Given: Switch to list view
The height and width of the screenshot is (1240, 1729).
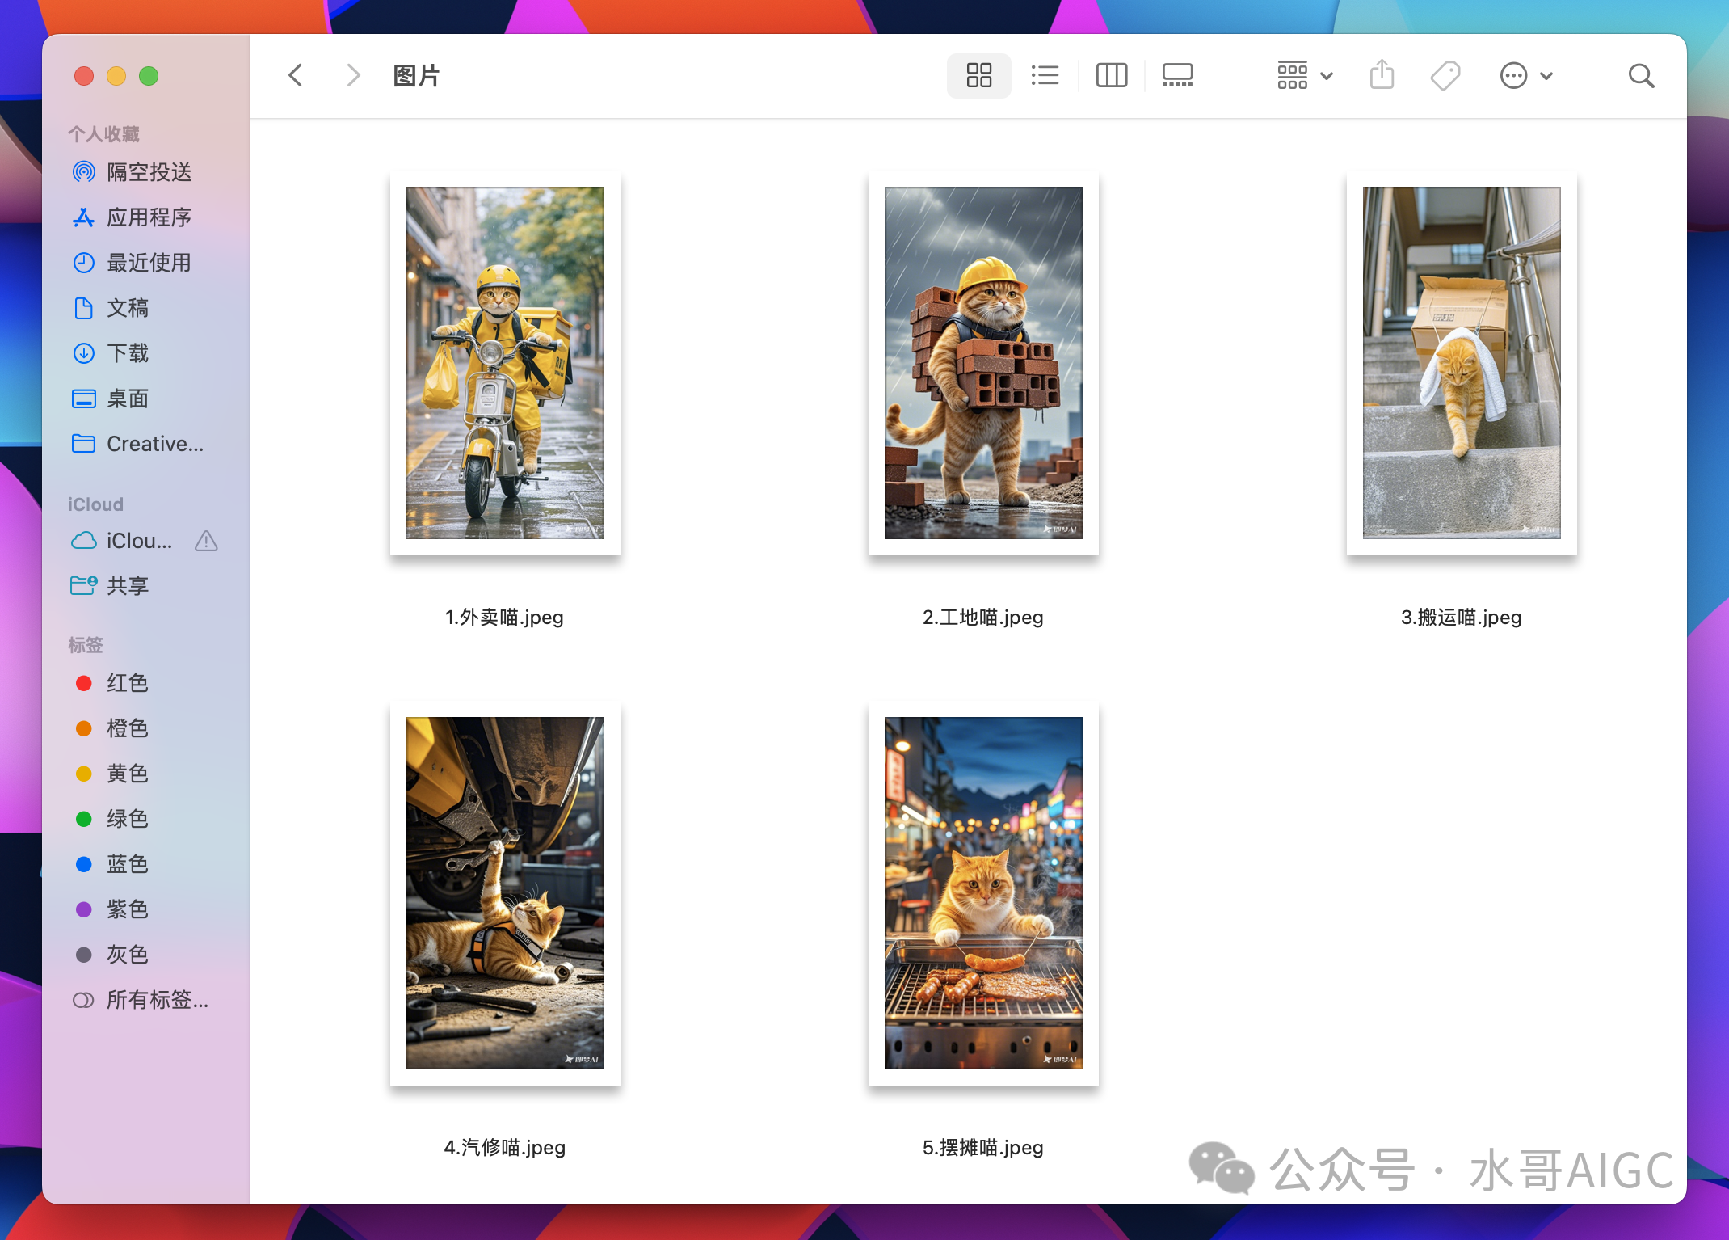Looking at the screenshot, I should point(1045,76).
